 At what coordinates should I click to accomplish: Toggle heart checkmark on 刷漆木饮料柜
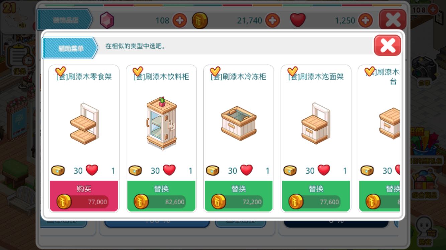[x=138, y=71]
